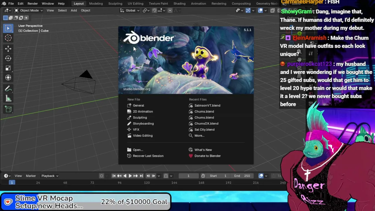Choose the Move tool
This screenshot has width=375, height=211.
tap(8, 49)
